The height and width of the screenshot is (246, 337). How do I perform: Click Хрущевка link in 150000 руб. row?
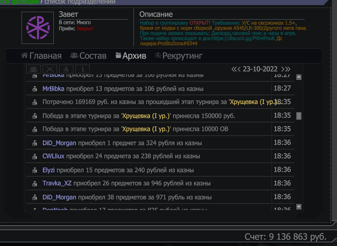146,116
